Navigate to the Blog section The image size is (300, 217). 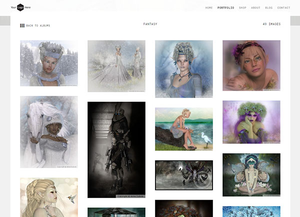coord(269,8)
